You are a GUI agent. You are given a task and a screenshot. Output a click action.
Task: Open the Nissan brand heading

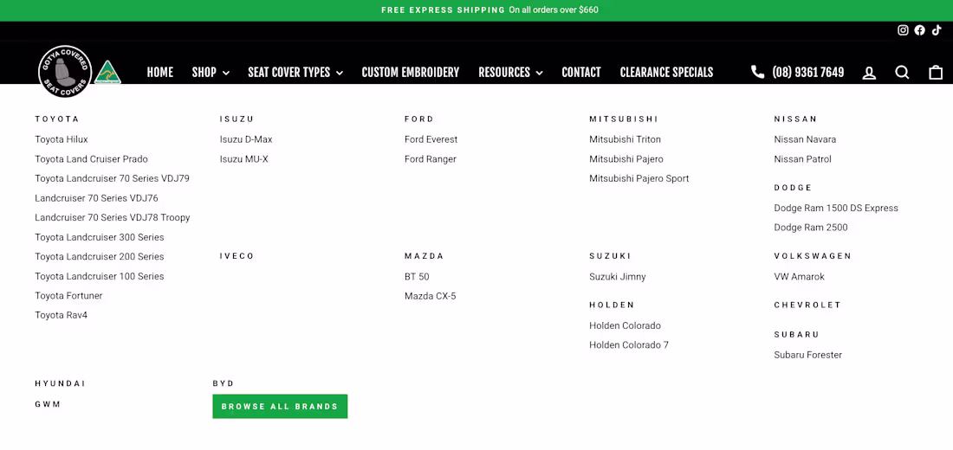[x=795, y=119]
